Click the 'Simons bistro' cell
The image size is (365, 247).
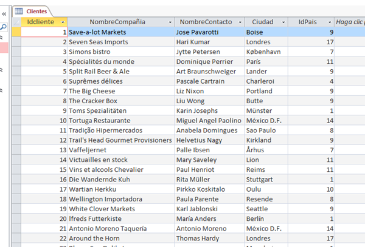pos(121,52)
